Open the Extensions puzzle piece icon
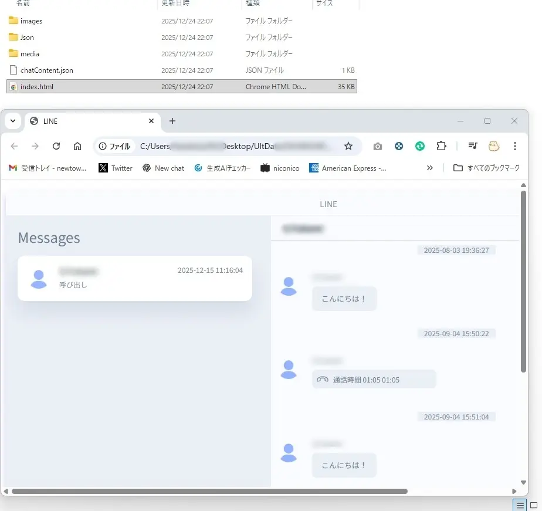The width and height of the screenshot is (542, 511). tap(441, 146)
